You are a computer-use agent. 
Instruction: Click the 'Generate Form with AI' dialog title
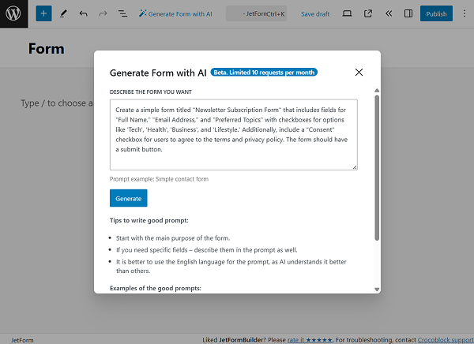(x=158, y=73)
